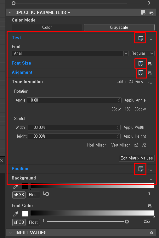Click the Background luminance slider handle
Image resolution: width=159 pixels, height=238 pixels.
[47, 194]
